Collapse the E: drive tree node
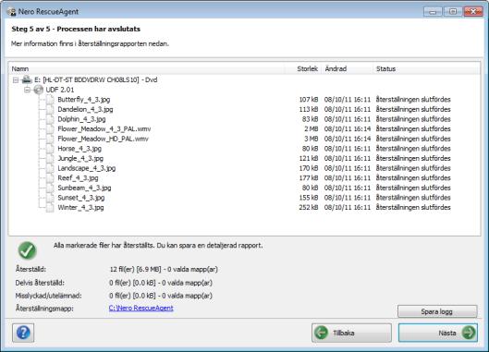 click(16, 80)
